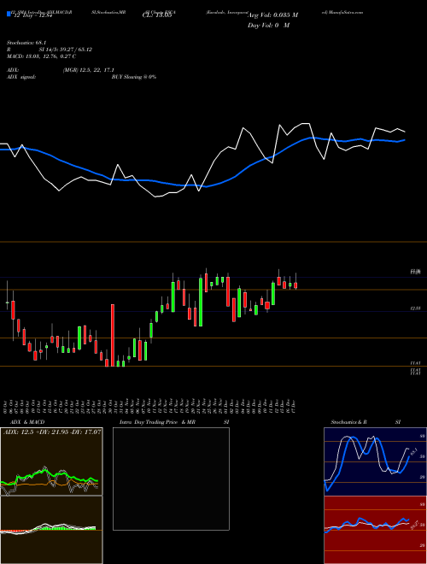
Task: Click the last red candlestick on the chart
Action: click(x=295, y=285)
